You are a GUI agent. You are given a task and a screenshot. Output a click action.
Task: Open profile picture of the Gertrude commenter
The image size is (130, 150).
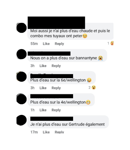pyautogui.click(x=21, y=120)
